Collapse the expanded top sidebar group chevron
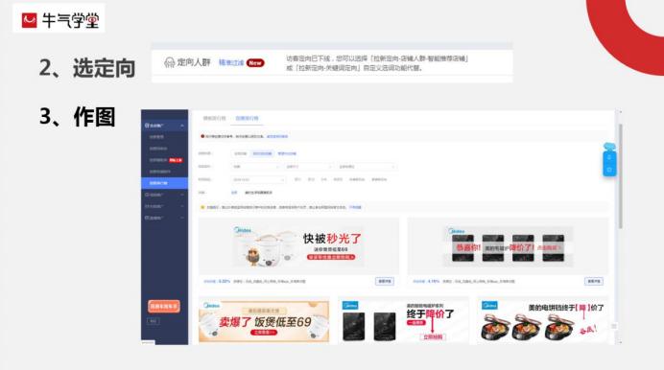The width and height of the screenshot is (664, 370). [x=182, y=126]
